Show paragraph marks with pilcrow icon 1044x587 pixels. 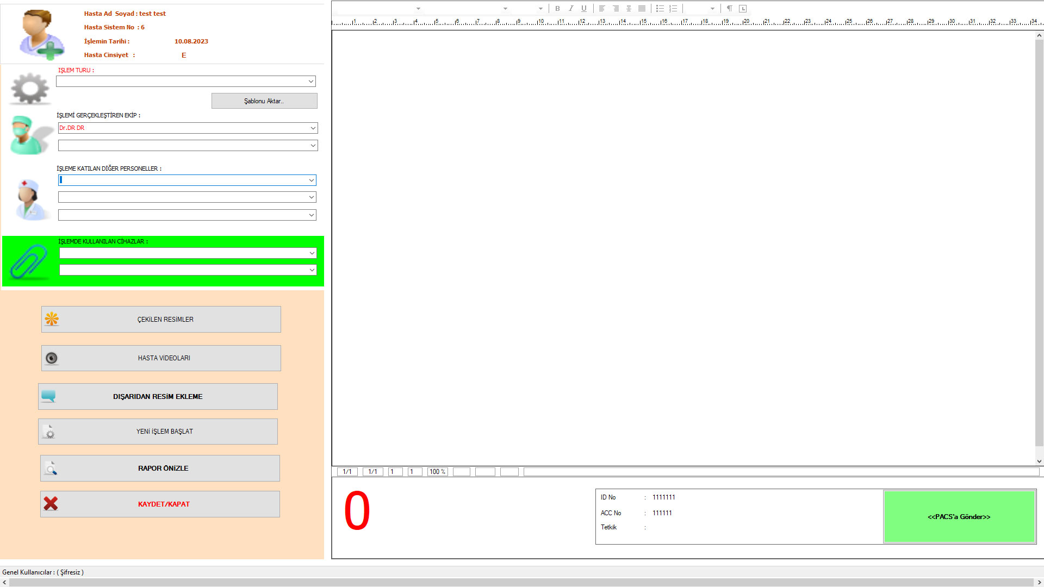point(729,8)
